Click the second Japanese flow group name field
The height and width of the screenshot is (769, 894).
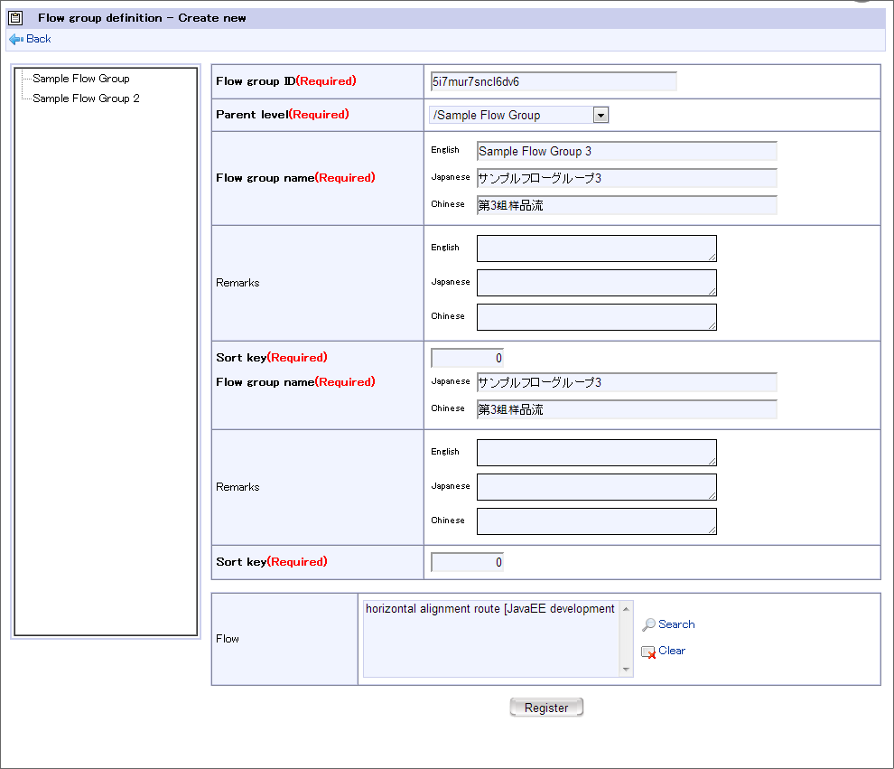627,382
